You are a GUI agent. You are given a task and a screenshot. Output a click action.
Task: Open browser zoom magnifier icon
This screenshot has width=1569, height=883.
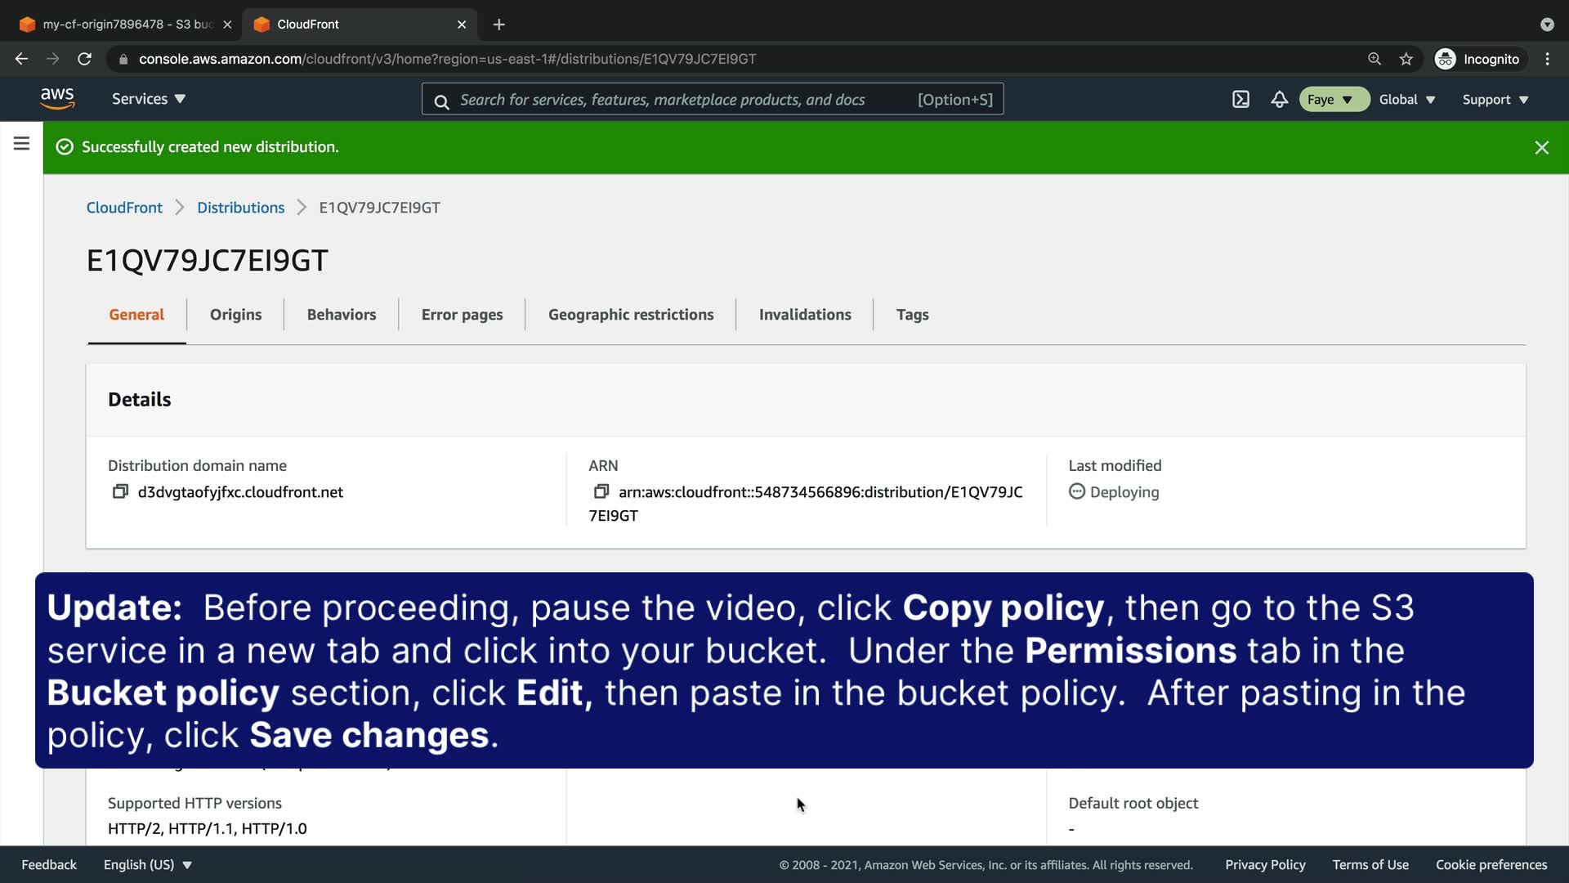tap(1375, 59)
